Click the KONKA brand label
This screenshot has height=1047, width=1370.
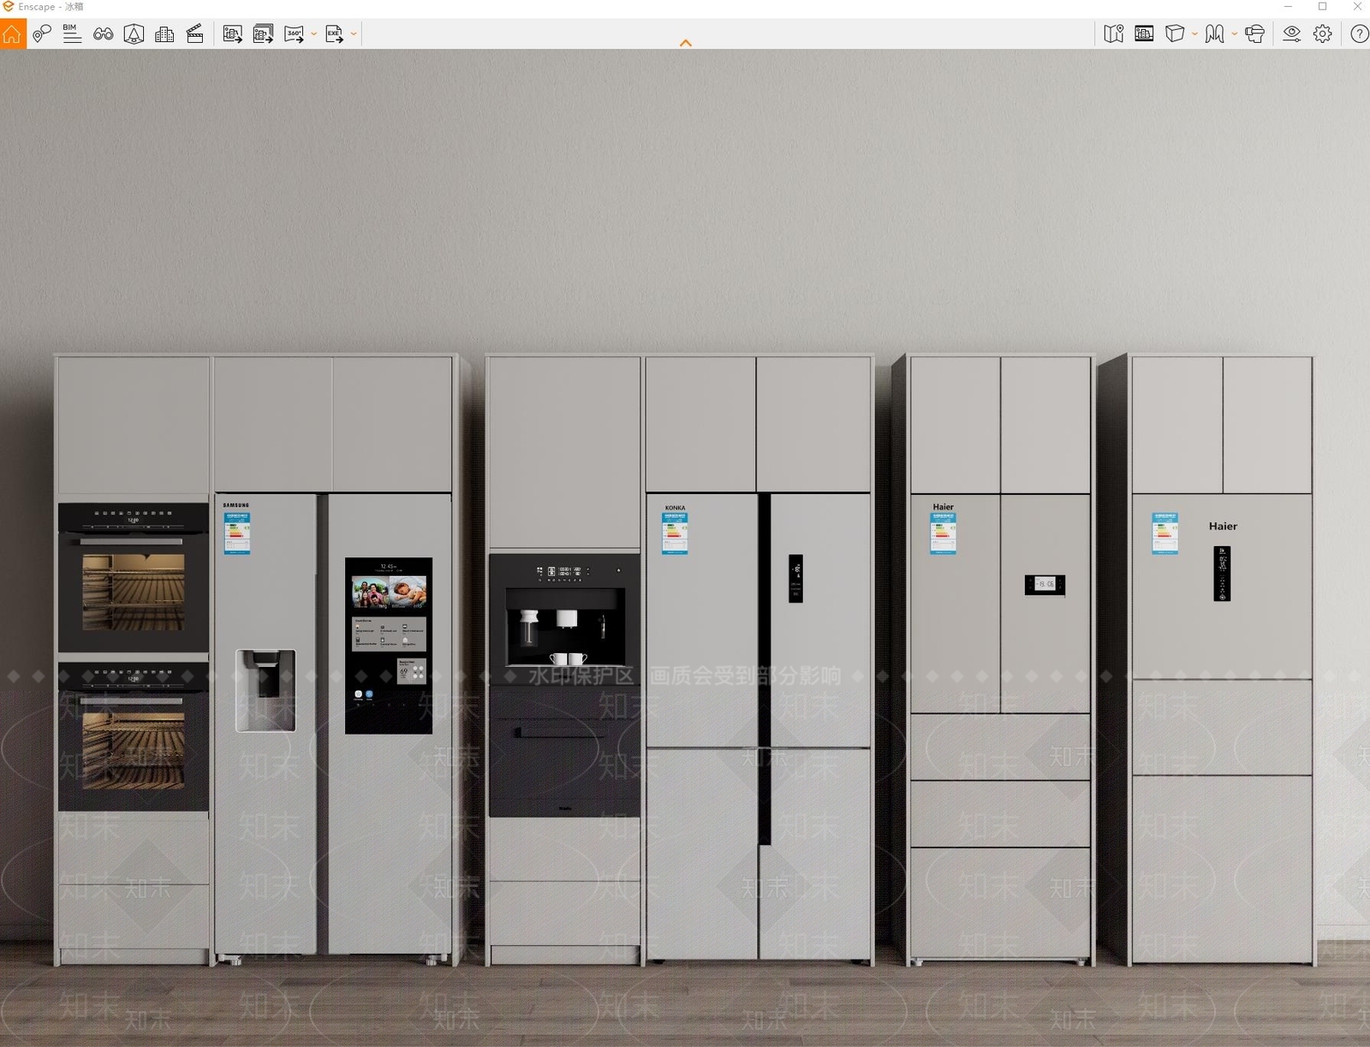pyautogui.click(x=675, y=508)
